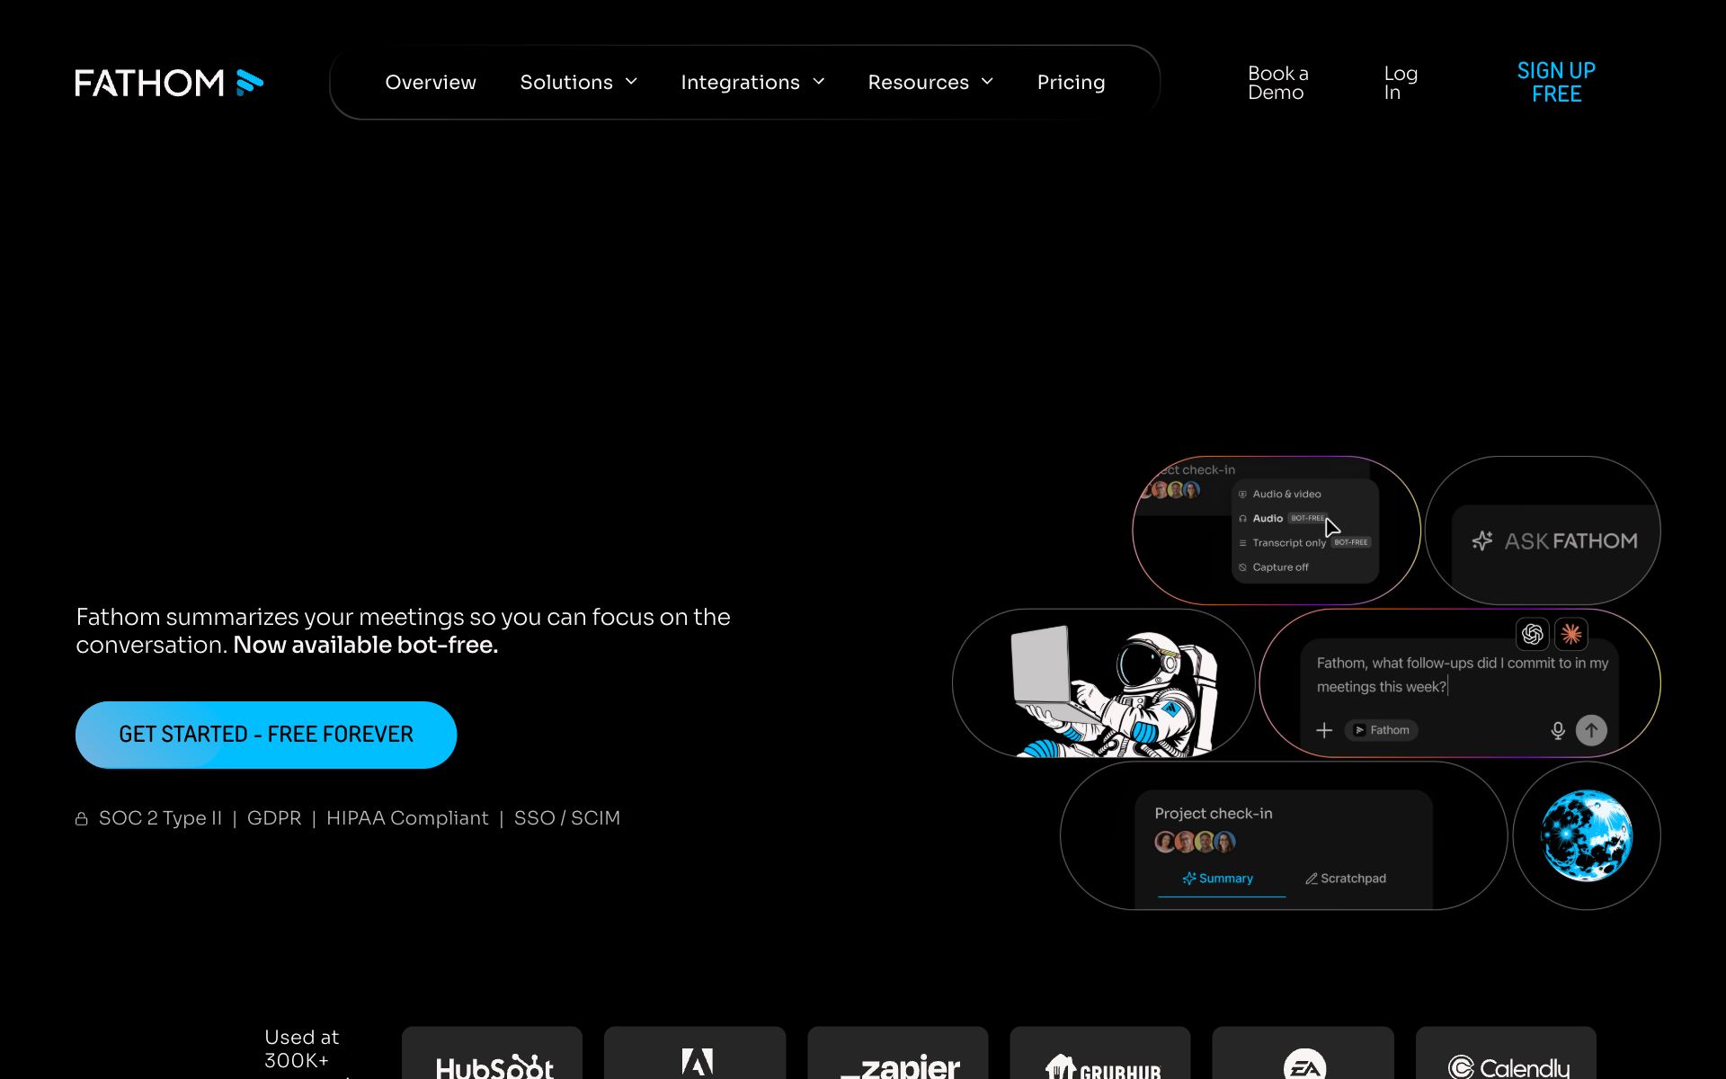Screen dimensions: 1726x1079
Task: Click the HubSpot logo card
Action: point(493,1053)
